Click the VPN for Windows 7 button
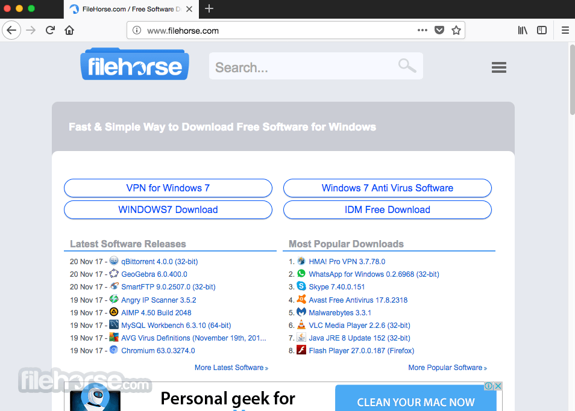The height and width of the screenshot is (411, 575). pos(168,188)
